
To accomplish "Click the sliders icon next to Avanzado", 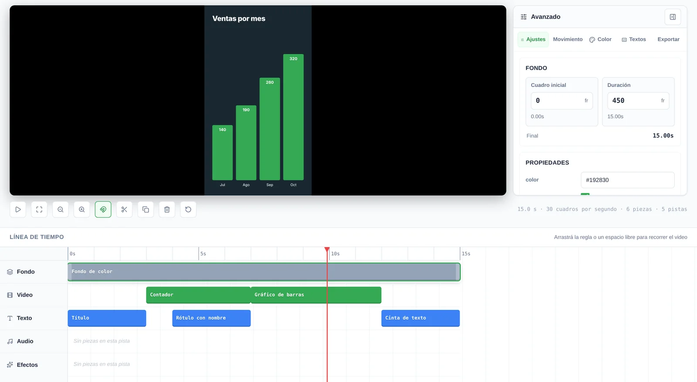I will click(x=524, y=17).
